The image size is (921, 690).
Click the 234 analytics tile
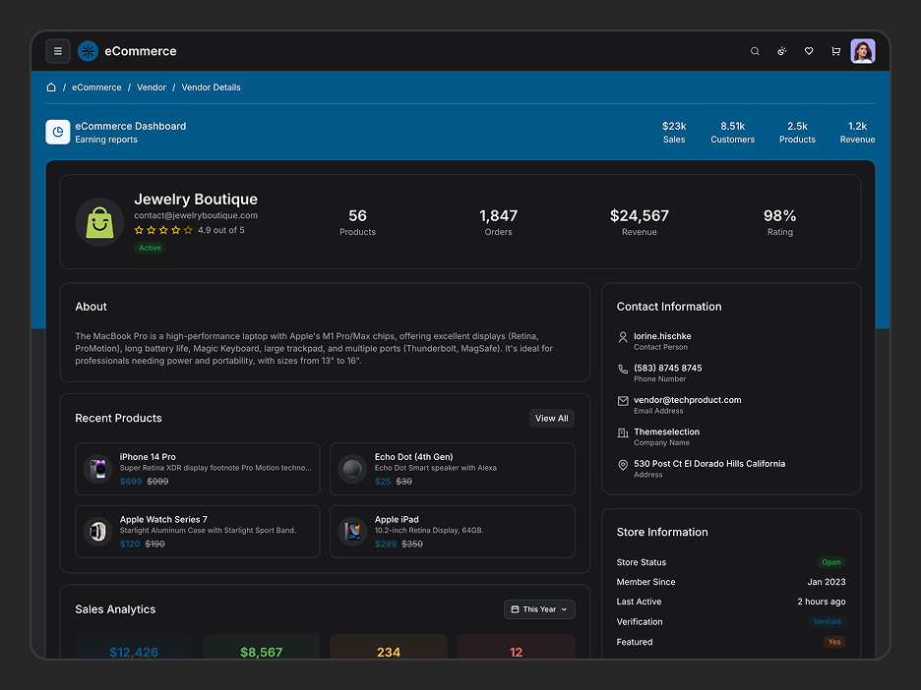(x=389, y=647)
